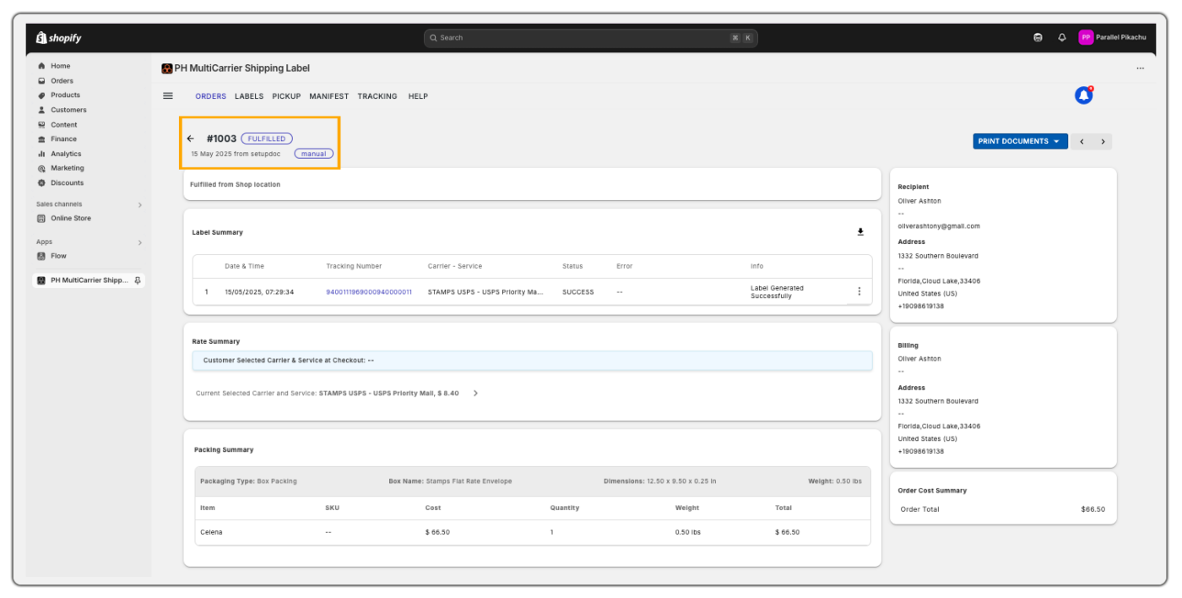1182x598 pixels.
Task: Switch to the PICKUP tab
Action: pos(286,96)
